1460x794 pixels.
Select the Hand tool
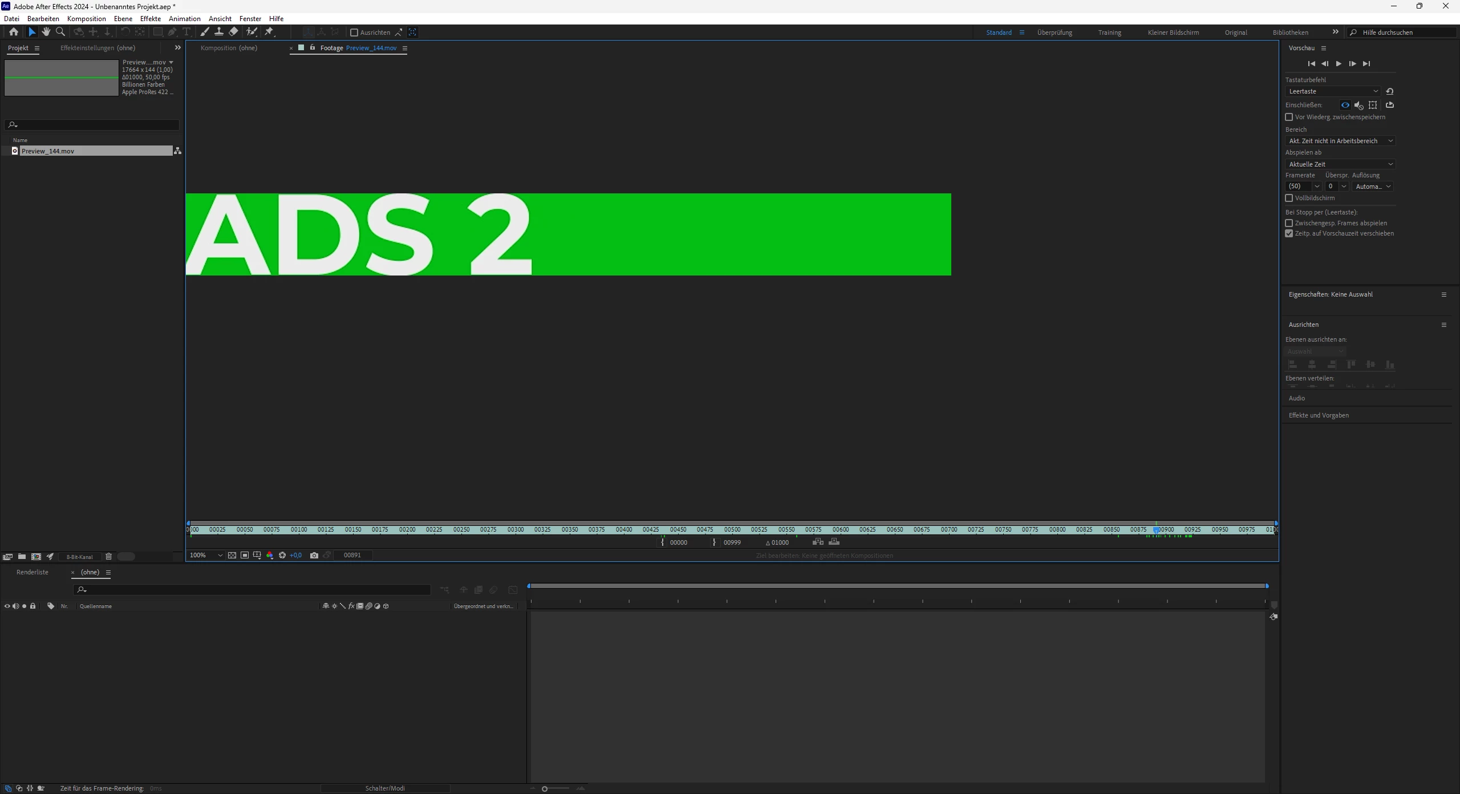pyautogui.click(x=46, y=32)
